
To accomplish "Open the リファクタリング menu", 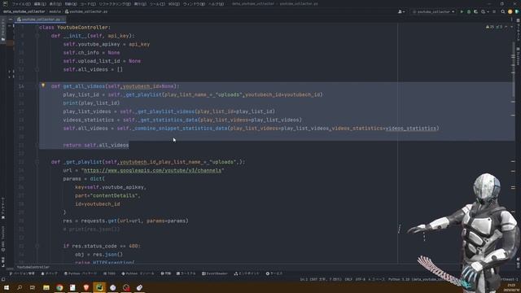I will click(115, 3).
